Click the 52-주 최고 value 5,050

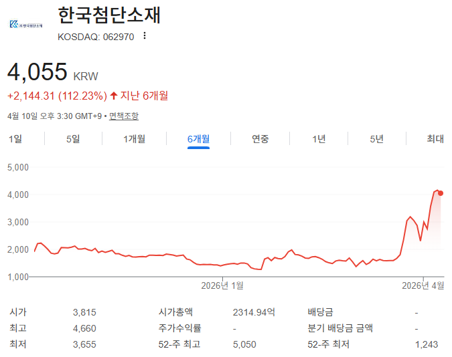[x=244, y=344]
